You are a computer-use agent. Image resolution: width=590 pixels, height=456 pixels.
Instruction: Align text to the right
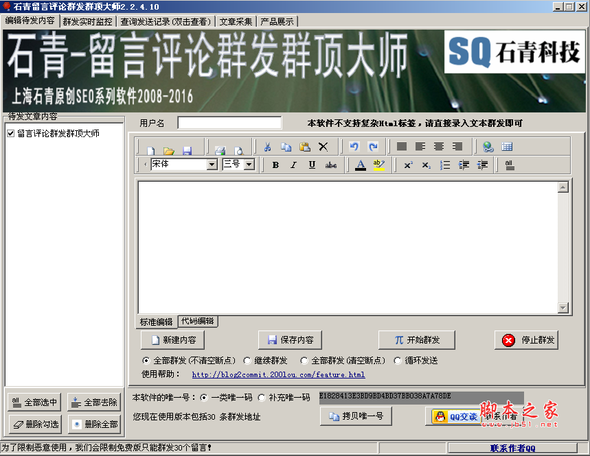point(457,147)
